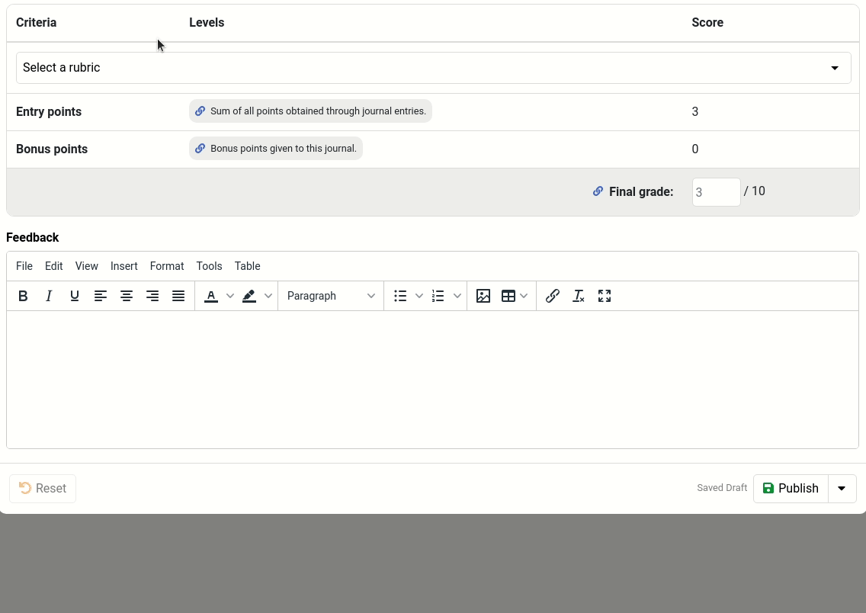
Task: Open the Publish button's arrow menu
Action: point(842,489)
